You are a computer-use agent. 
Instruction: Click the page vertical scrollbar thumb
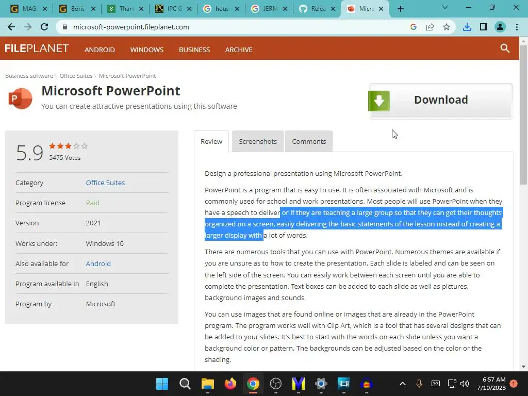[523, 114]
